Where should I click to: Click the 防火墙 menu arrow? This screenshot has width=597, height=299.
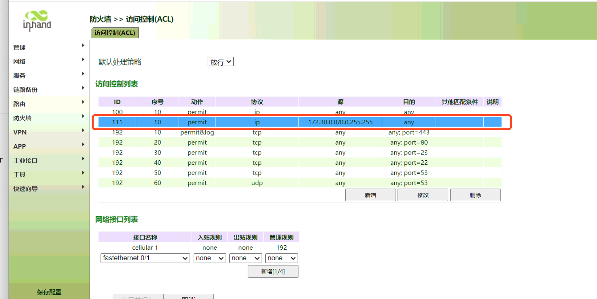(x=83, y=116)
